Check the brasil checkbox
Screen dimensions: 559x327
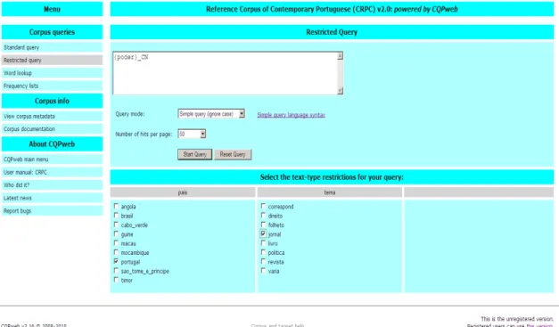(116, 215)
